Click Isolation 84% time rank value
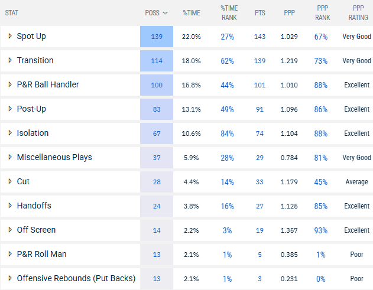Viewport: 373px width, 290px height. 228,133
